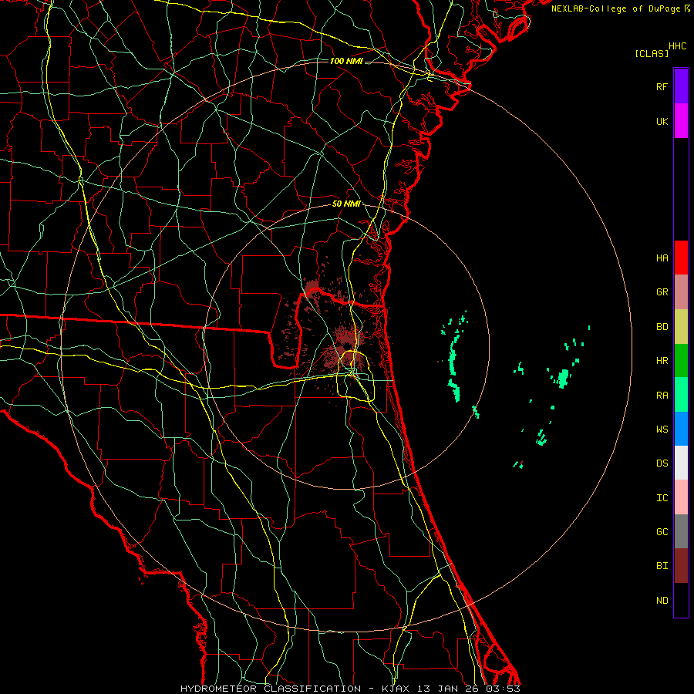The width and height of the screenshot is (694, 694).
Task: Select the GC gray legend swatch
Action: click(x=681, y=531)
